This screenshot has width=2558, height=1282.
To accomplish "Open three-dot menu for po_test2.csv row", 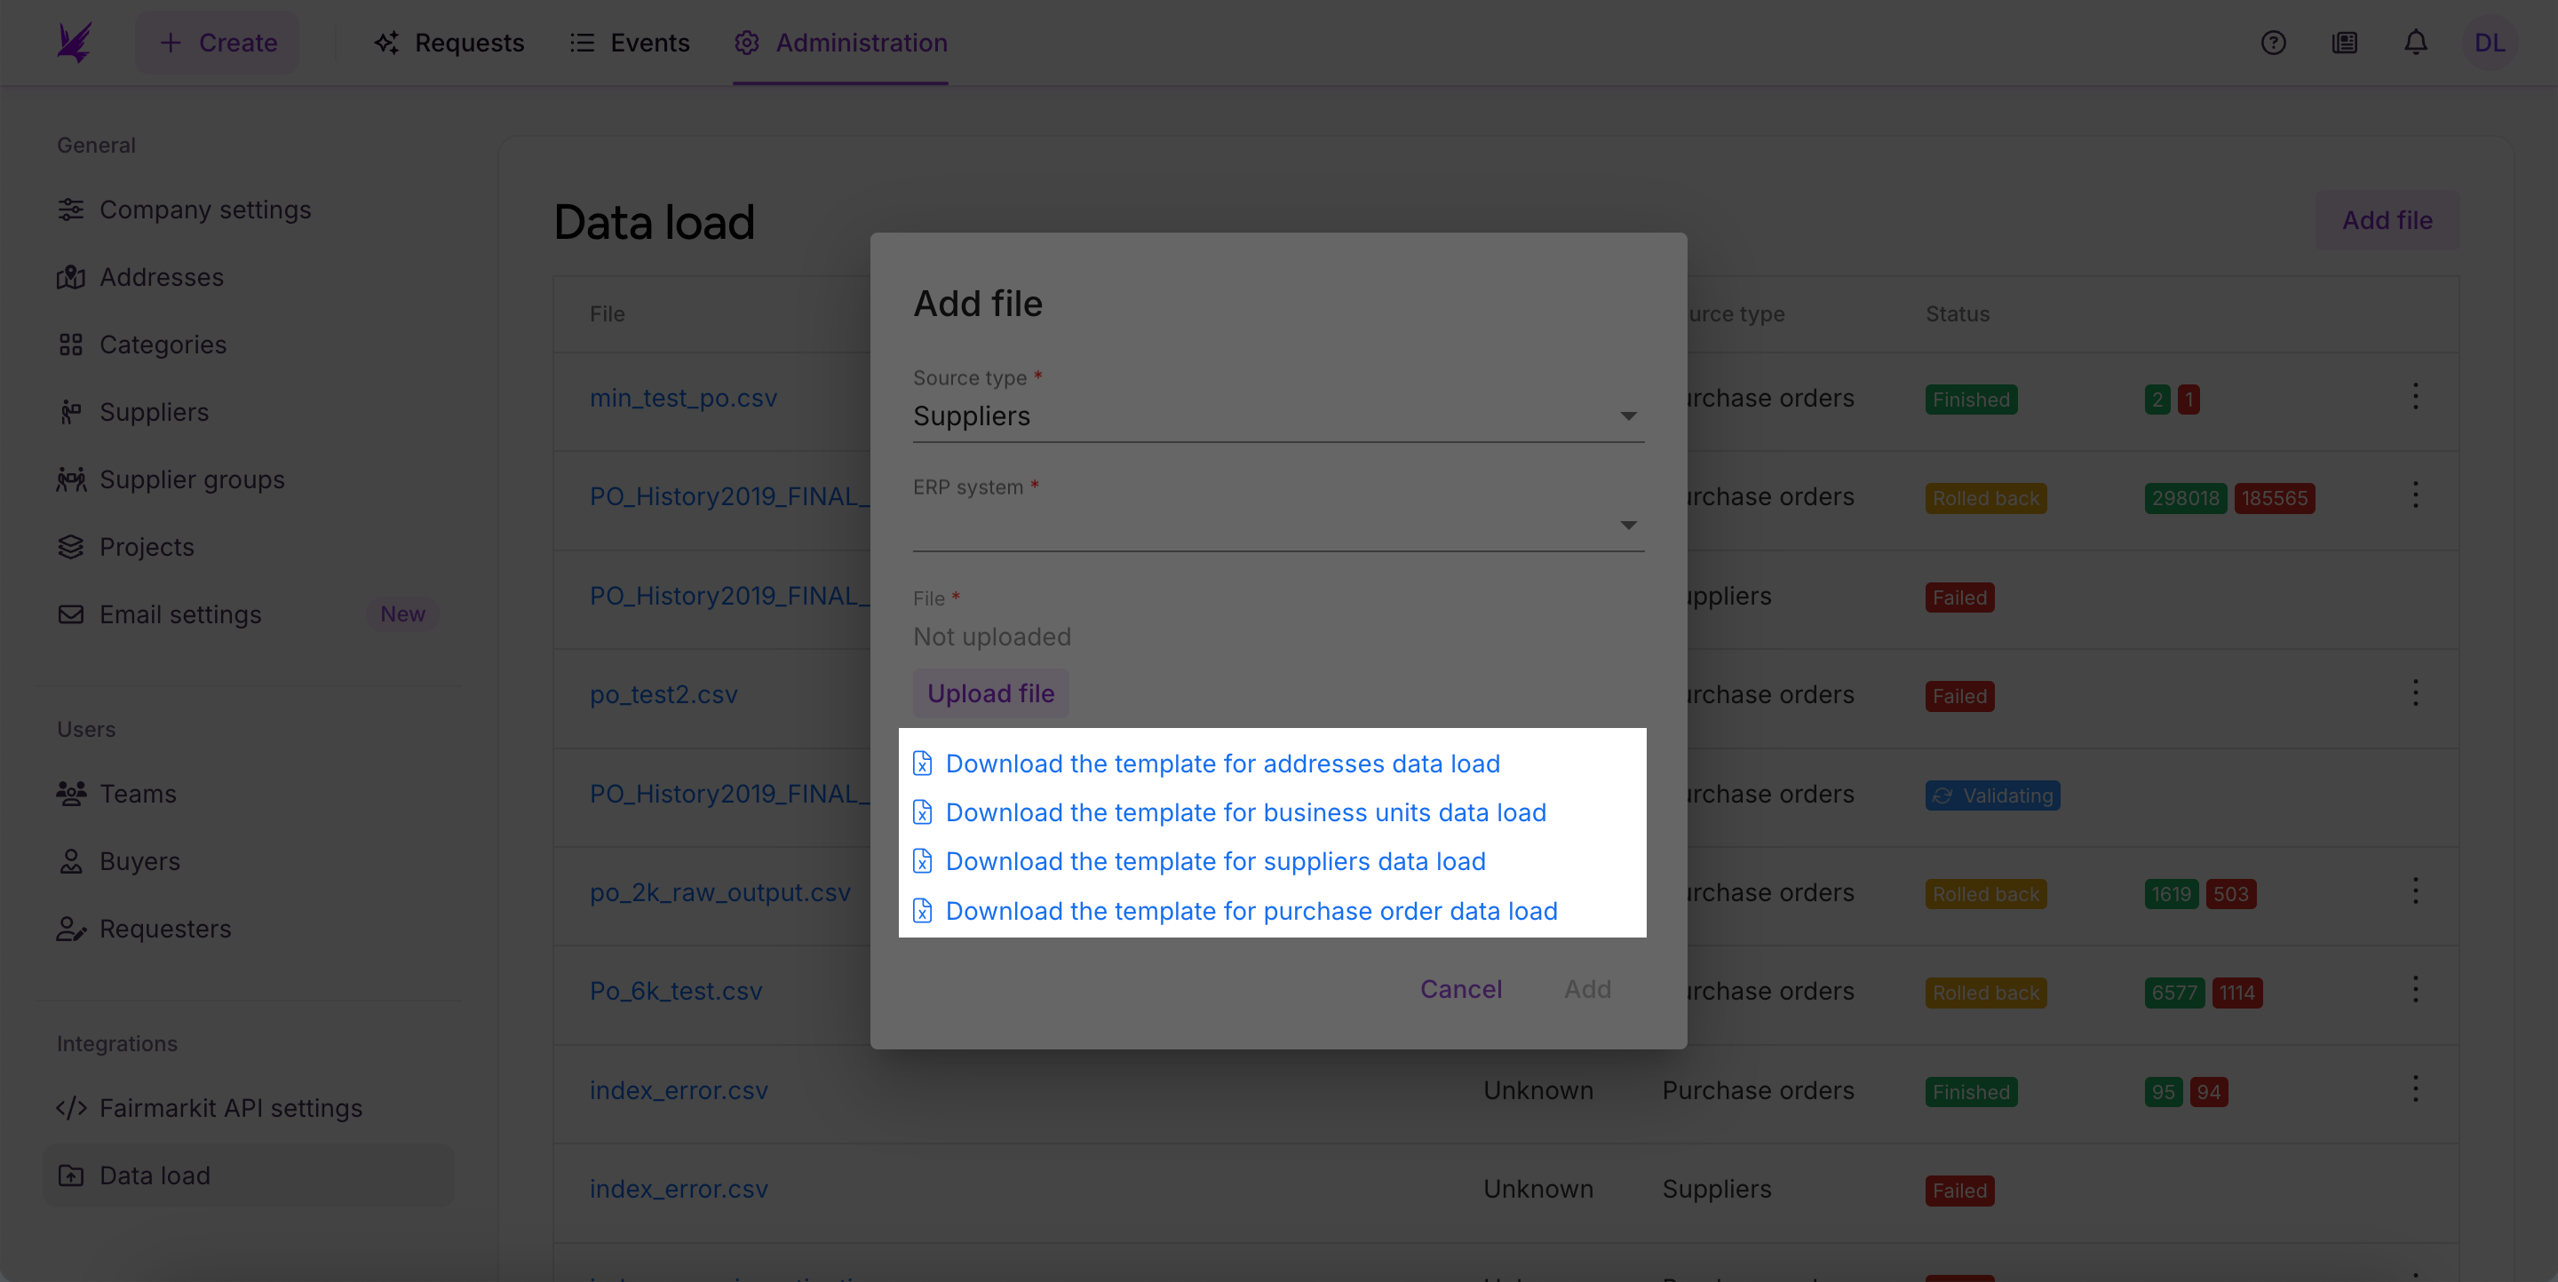I will (2415, 693).
